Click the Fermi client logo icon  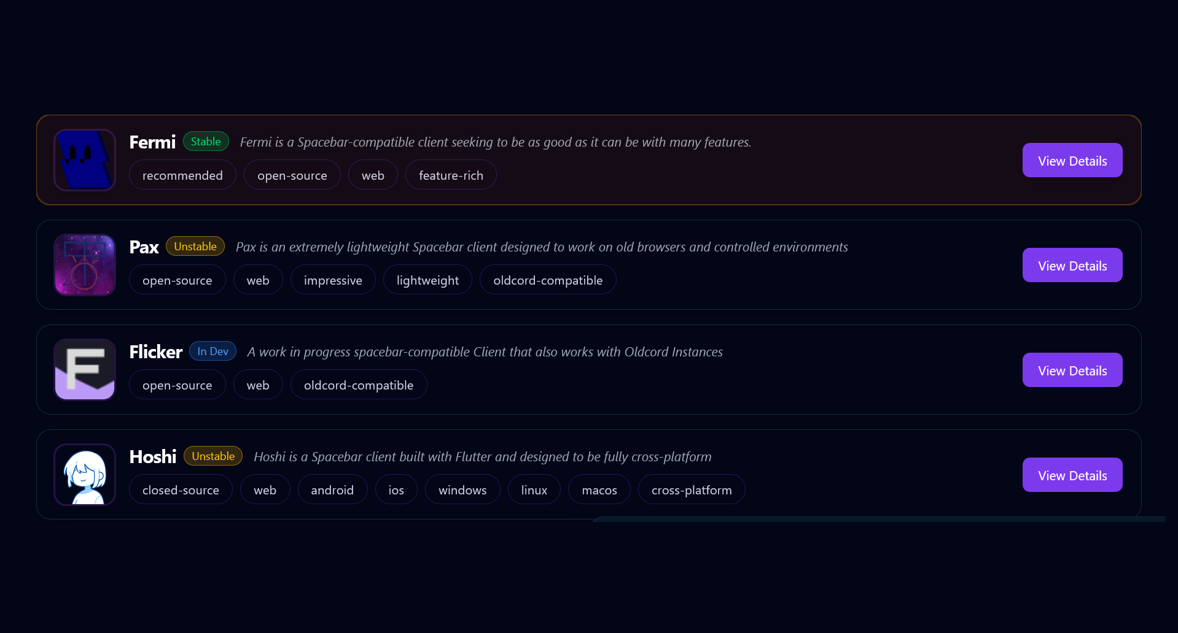(85, 160)
